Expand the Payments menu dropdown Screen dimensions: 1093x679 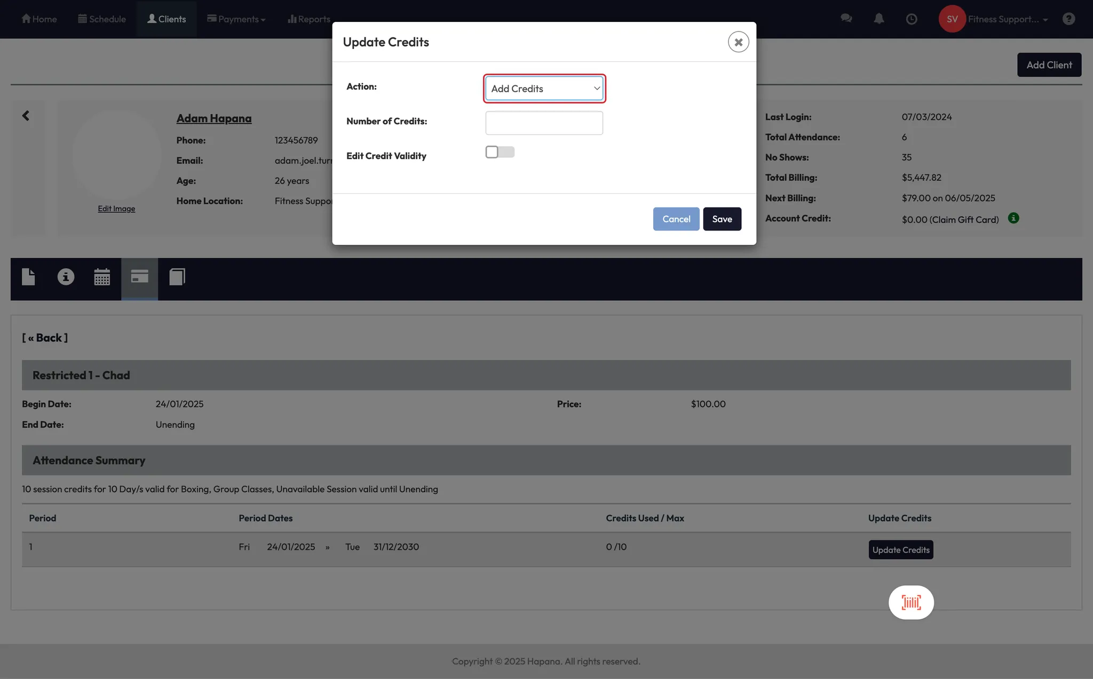pos(236,19)
